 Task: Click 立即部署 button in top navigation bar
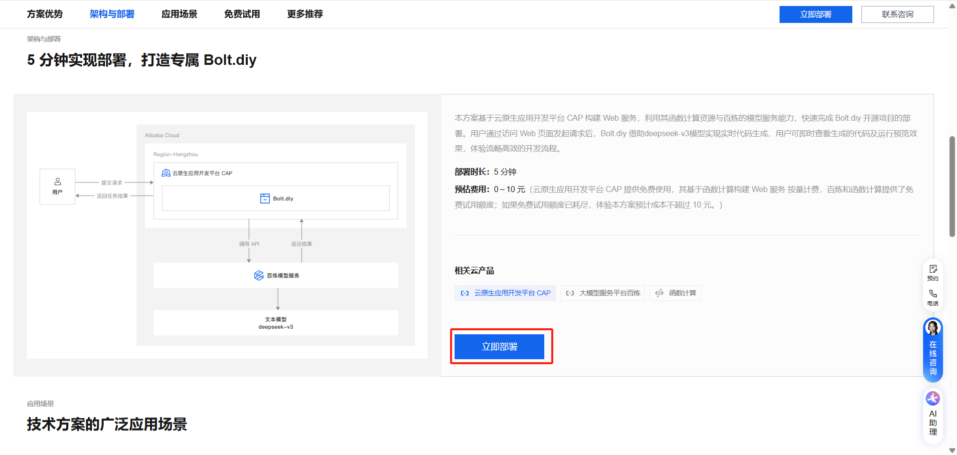[x=816, y=14]
